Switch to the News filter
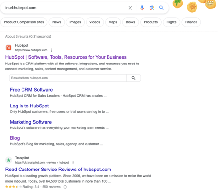The height and width of the screenshot is (191, 218). click(x=57, y=22)
